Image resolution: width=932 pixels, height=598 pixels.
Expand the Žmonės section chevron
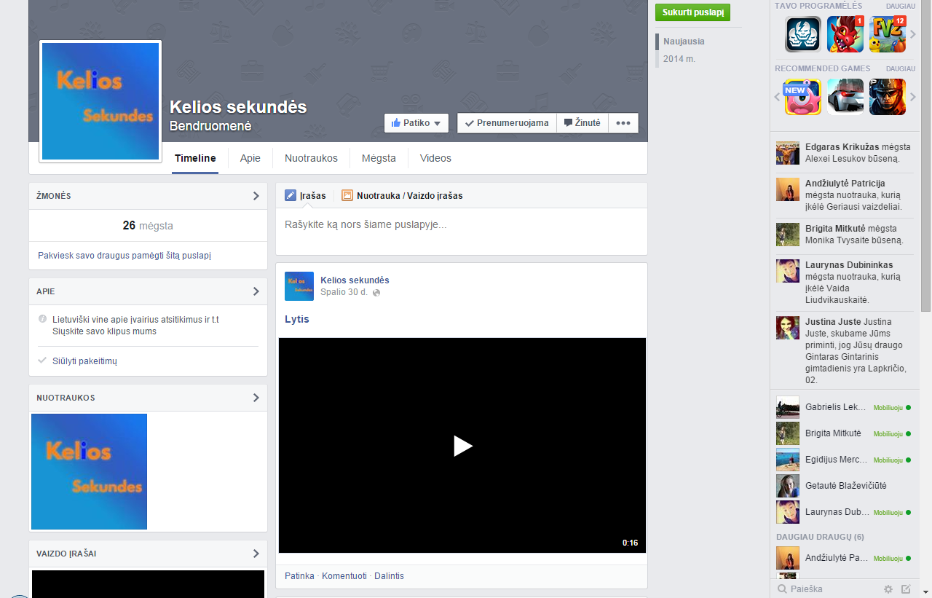(256, 196)
